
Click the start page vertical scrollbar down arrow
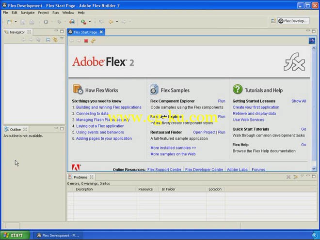point(314,168)
